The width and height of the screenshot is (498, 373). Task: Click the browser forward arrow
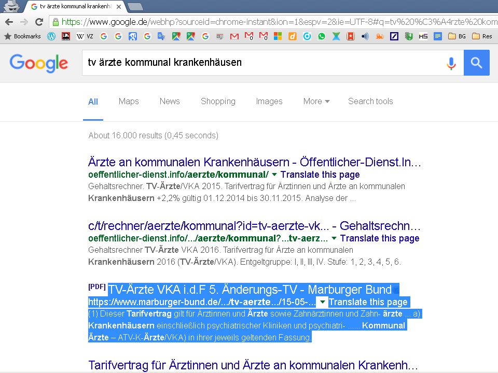[24, 22]
